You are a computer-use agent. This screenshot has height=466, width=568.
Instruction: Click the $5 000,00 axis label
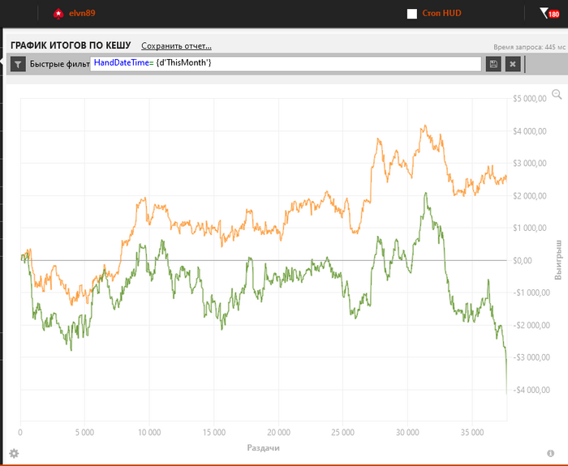click(x=530, y=98)
